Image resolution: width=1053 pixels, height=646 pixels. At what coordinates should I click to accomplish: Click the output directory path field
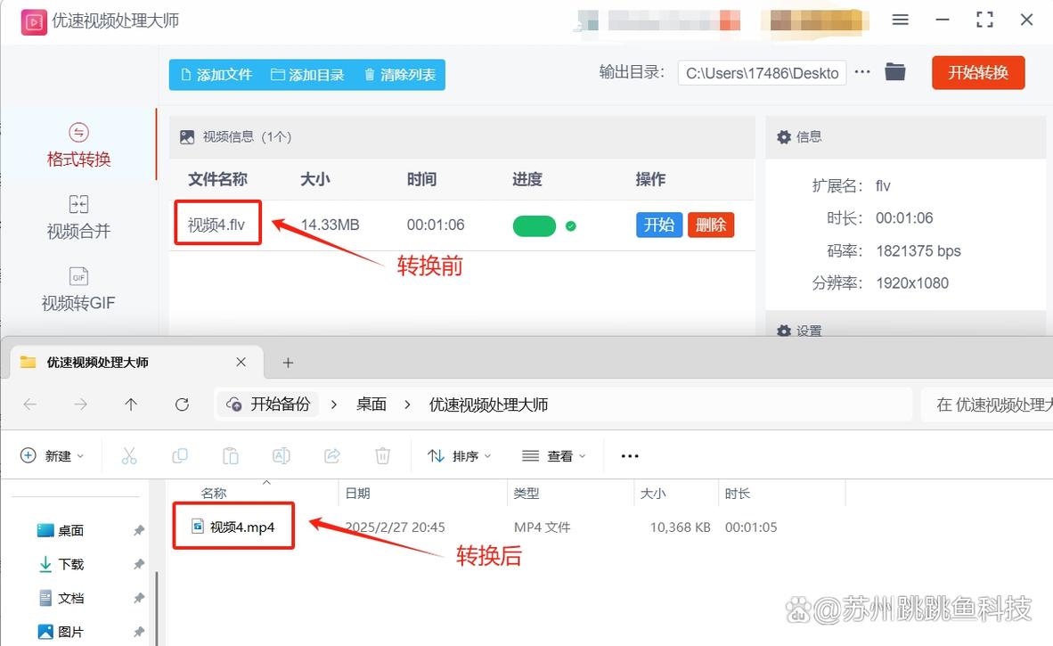tap(761, 72)
